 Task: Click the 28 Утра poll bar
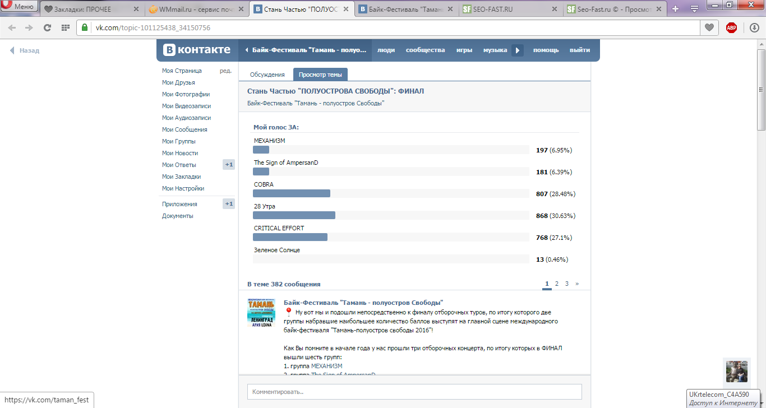[294, 216]
